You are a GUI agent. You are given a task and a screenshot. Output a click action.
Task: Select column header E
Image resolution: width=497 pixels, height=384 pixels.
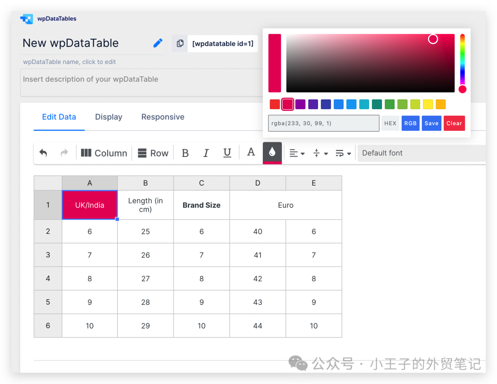[x=314, y=183]
